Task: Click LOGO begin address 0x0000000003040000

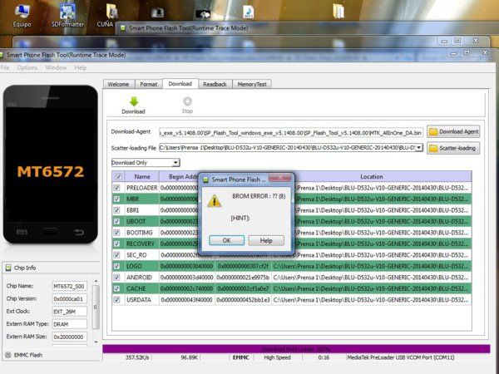Action: (187, 266)
